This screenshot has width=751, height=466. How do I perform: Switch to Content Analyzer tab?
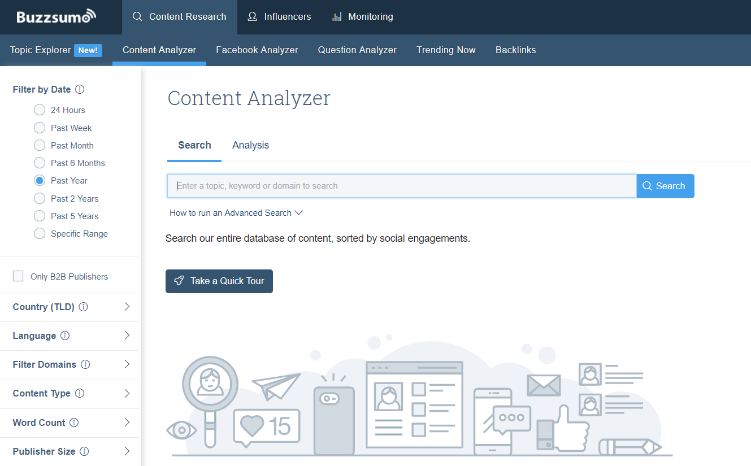click(x=159, y=50)
